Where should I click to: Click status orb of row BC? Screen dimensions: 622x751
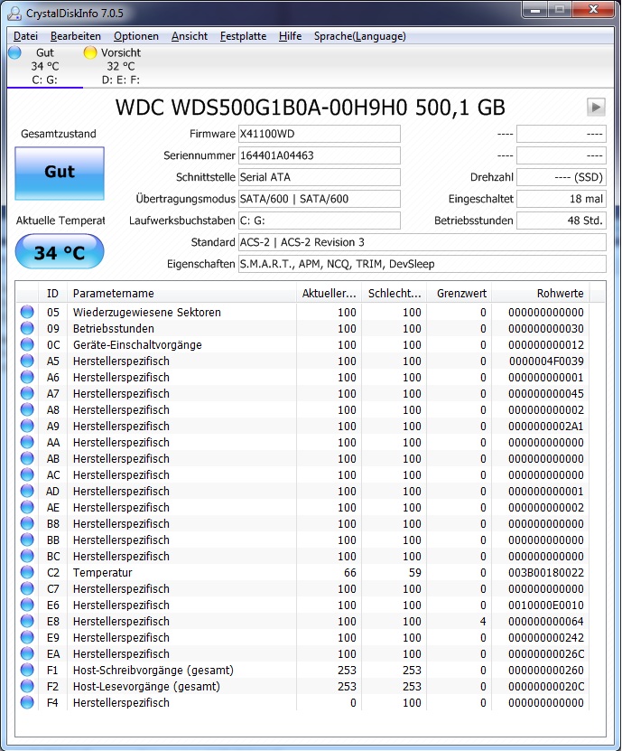pos(27,556)
